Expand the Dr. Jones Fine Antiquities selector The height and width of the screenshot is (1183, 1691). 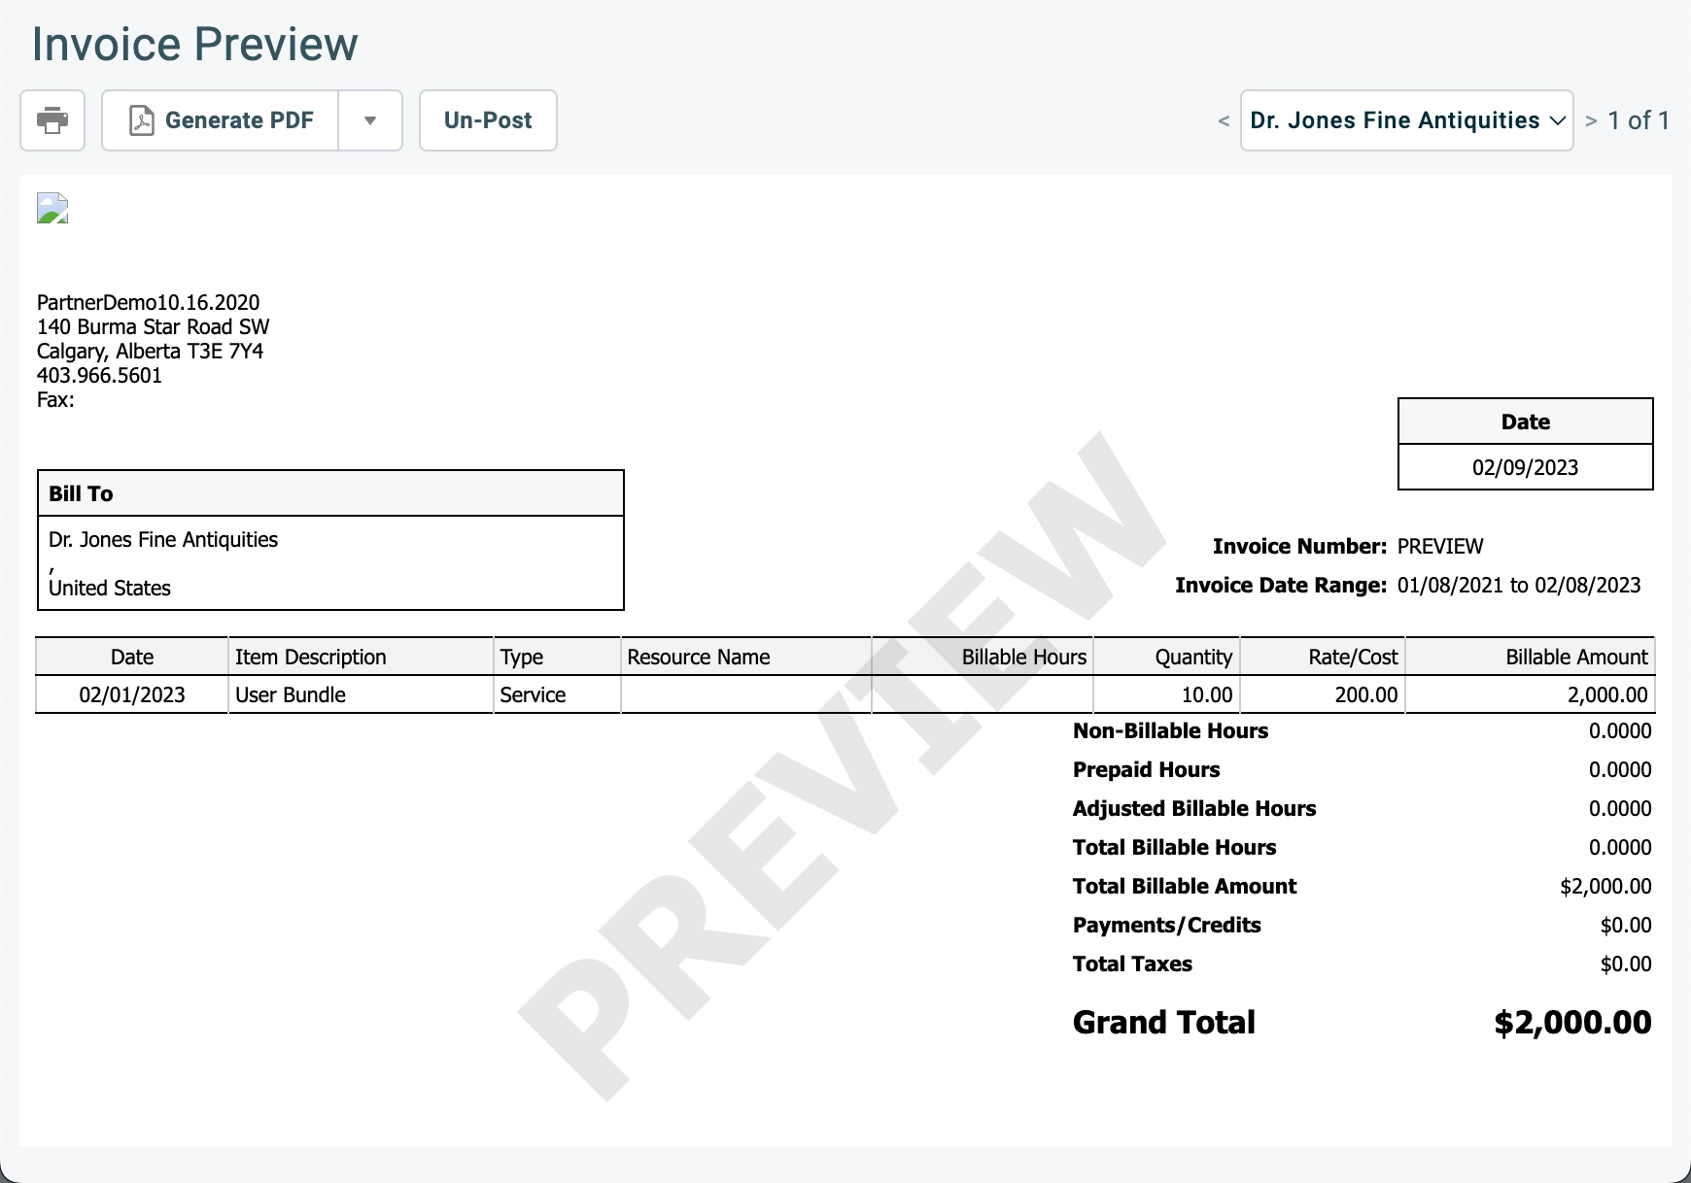pyautogui.click(x=1406, y=120)
